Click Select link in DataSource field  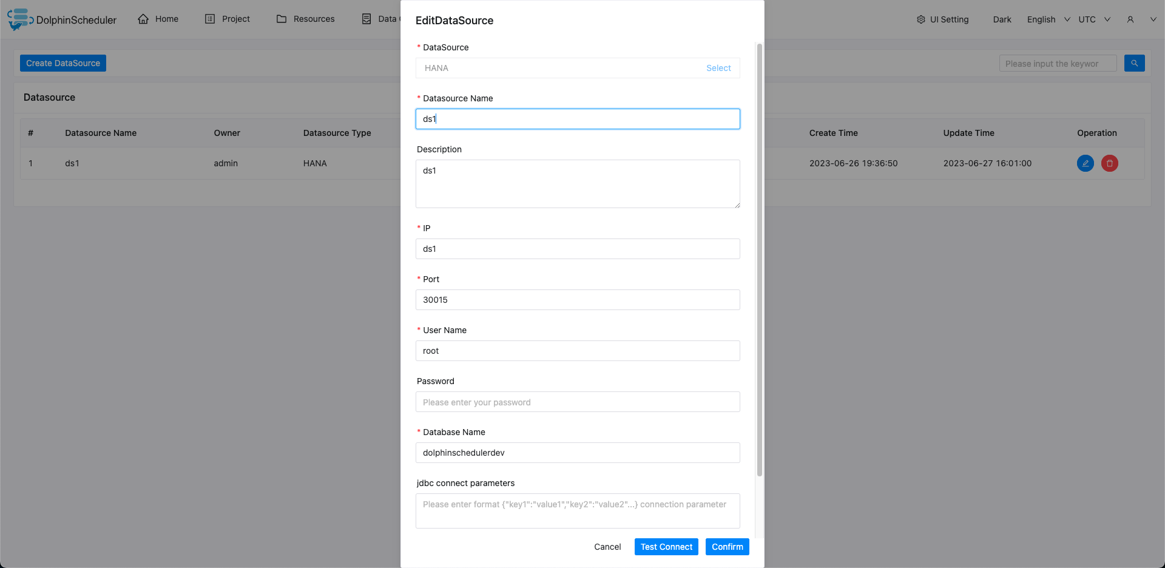tap(718, 68)
